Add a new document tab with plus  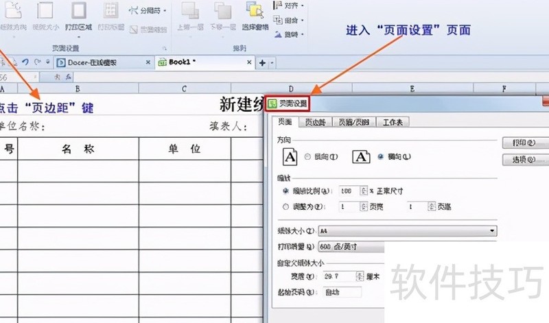click(x=262, y=63)
